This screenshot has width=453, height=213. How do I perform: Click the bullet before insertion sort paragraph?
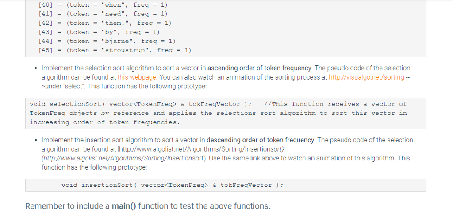pos(35,140)
